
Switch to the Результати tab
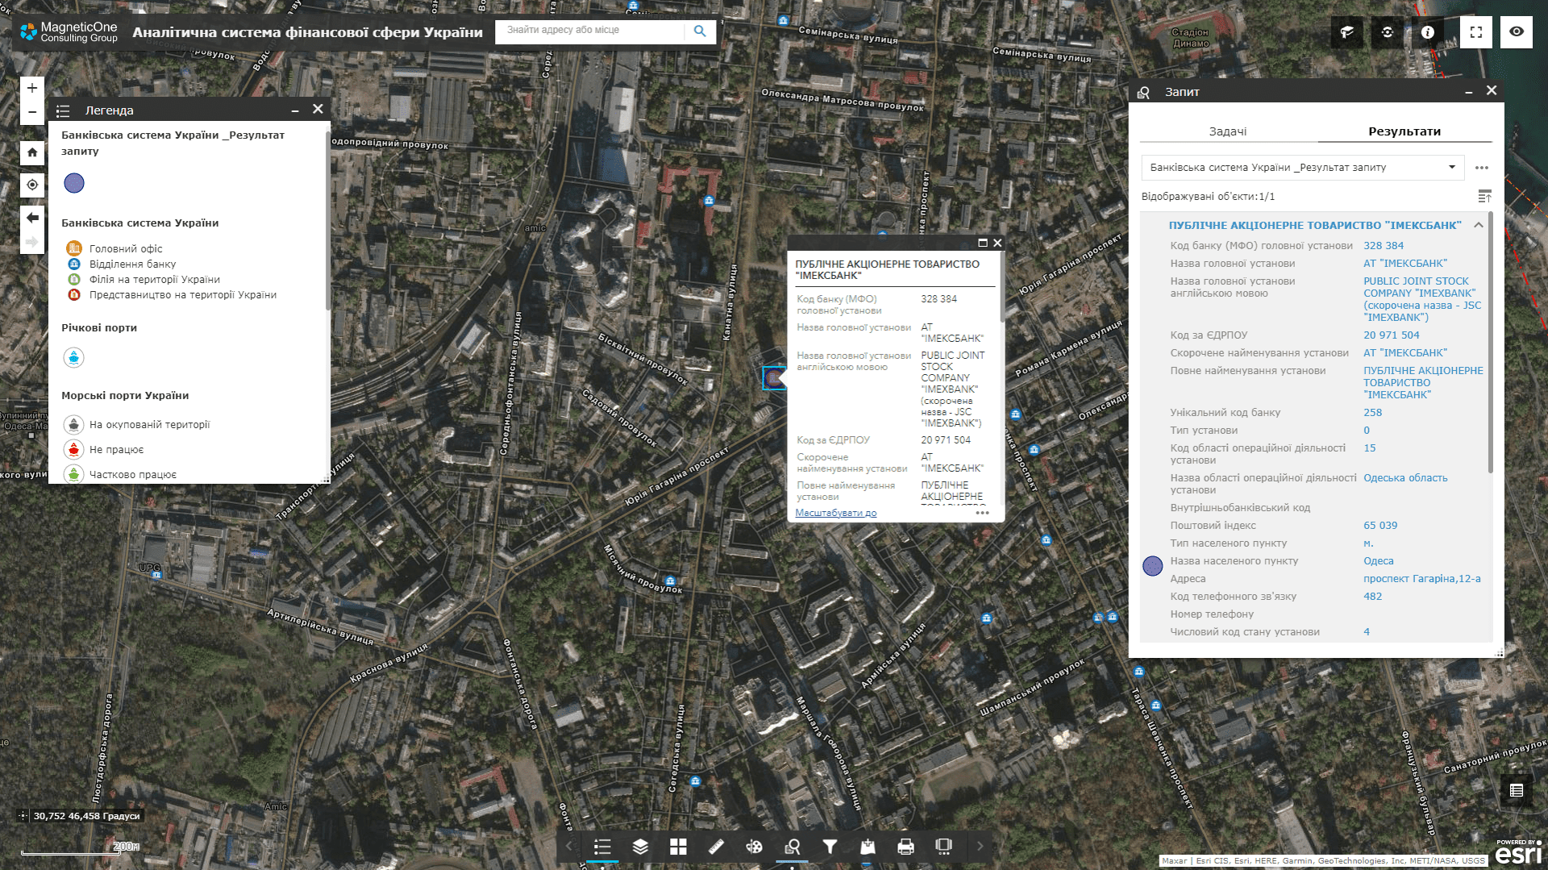[1404, 131]
